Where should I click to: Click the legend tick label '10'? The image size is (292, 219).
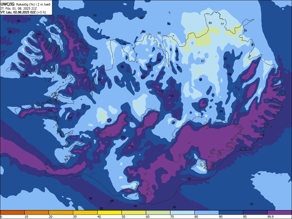point(26,217)
